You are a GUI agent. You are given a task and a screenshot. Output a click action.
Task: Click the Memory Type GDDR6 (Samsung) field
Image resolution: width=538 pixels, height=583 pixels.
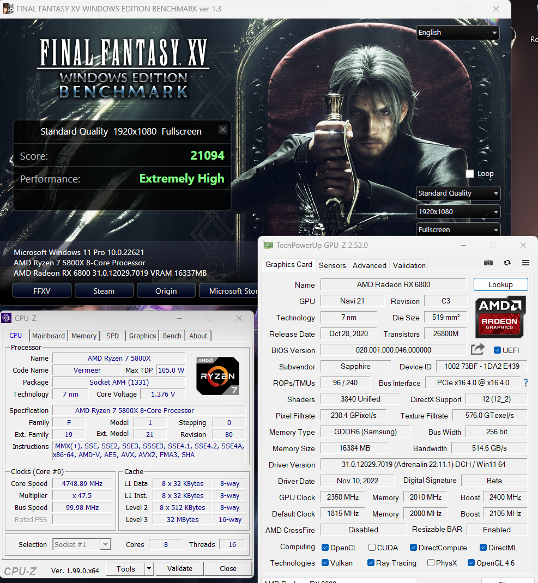[365, 432]
